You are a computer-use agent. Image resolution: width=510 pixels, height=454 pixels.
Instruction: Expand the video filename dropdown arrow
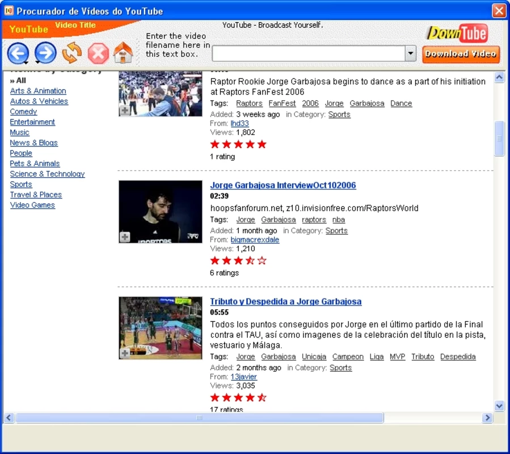[x=411, y=53]
